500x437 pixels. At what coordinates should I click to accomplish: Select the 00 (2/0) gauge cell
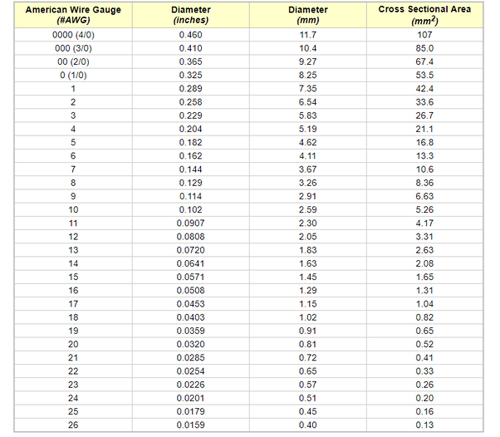coord(73,62)
